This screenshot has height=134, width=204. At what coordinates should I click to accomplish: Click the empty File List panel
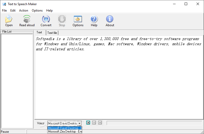(x=17, y=81)
